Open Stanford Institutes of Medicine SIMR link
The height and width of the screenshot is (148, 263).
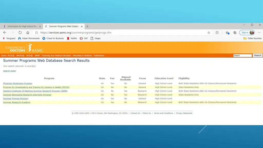tap(35, 91)
